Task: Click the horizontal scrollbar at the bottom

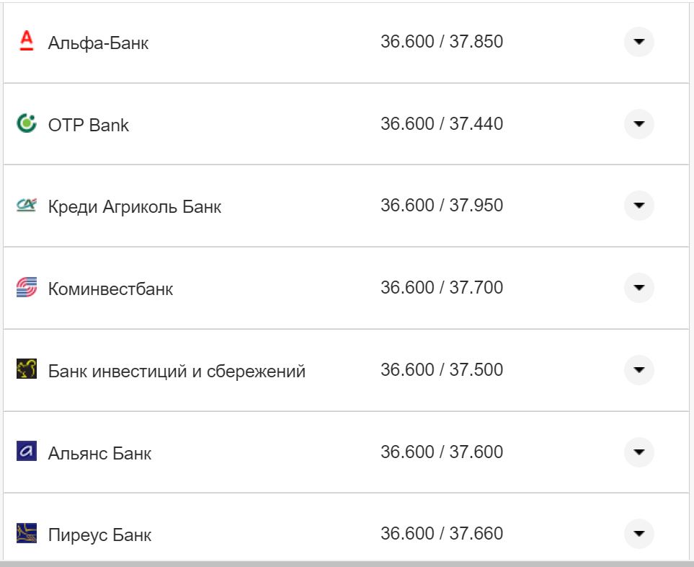Action: pyautogui.click(x=347, y=563)
